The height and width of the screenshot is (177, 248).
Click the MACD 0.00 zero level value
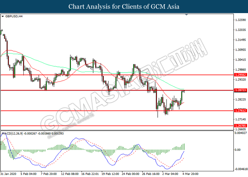pos(238,150)
